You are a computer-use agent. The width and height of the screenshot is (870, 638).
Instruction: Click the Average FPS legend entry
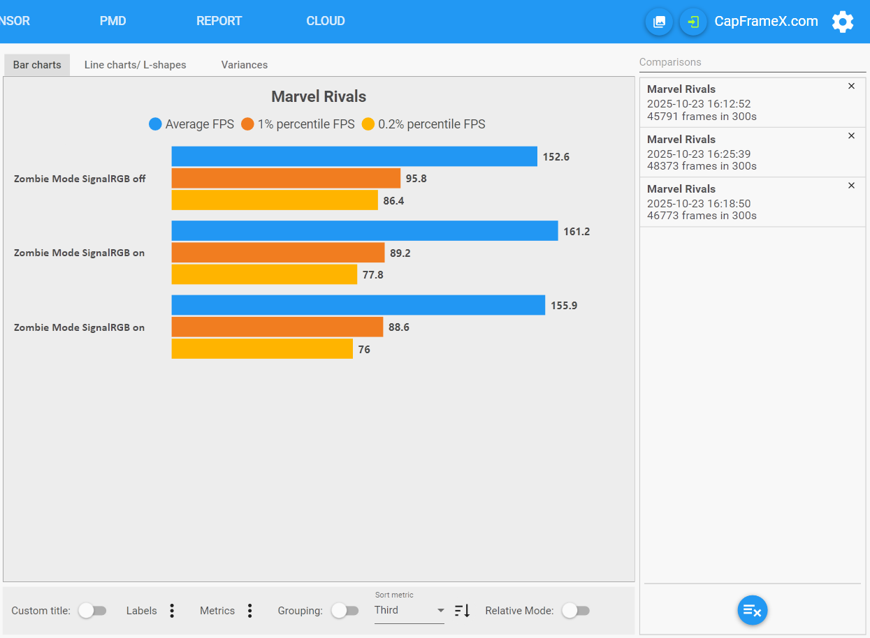tap(190, 124)
